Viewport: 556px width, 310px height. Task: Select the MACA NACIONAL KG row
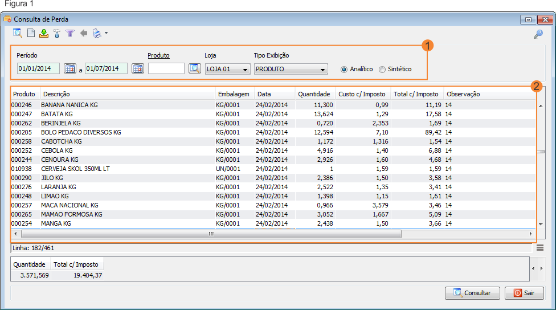tap(273, 205)
